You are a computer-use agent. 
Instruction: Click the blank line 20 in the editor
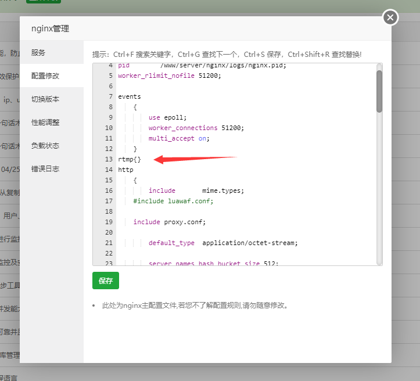pyautogui.click(x=246, y=232)
